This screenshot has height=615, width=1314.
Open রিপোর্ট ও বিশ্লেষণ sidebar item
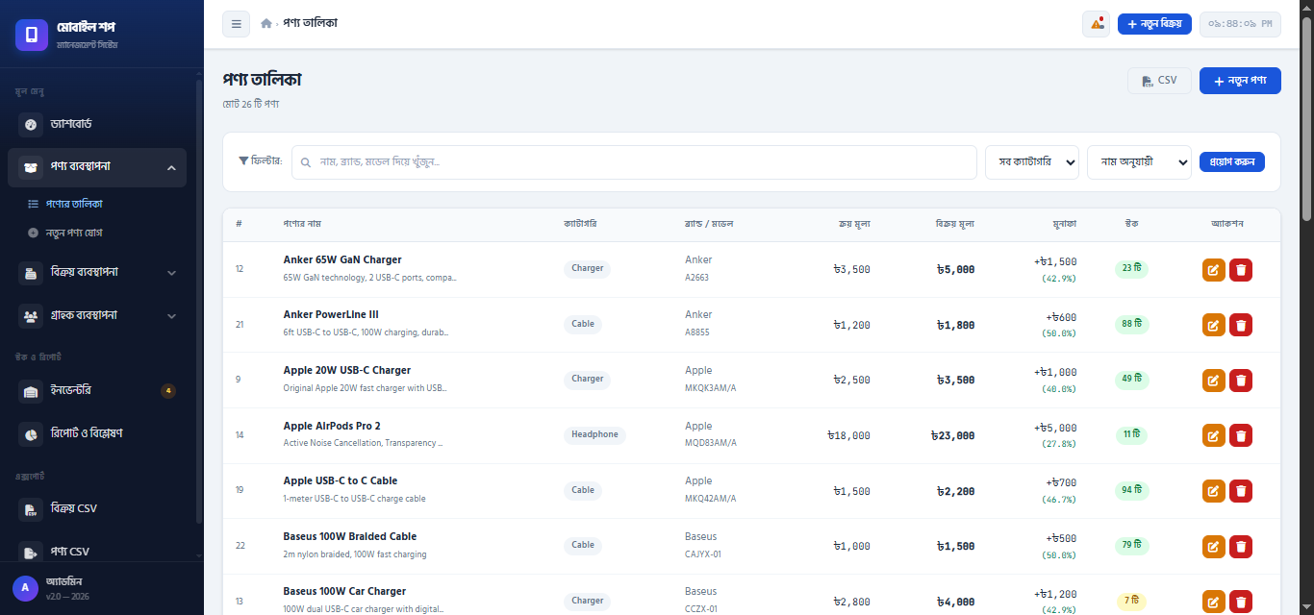96,433
